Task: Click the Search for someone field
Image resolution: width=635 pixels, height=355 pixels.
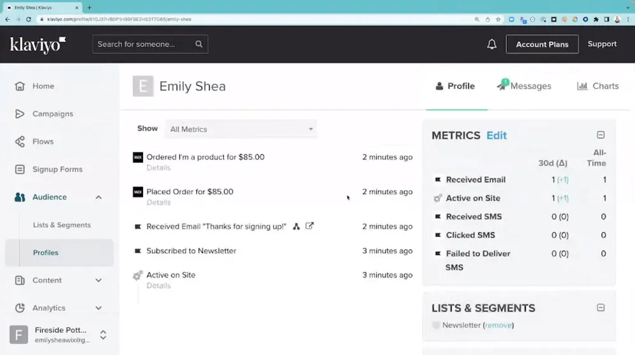Action: [x=150, y=44]
